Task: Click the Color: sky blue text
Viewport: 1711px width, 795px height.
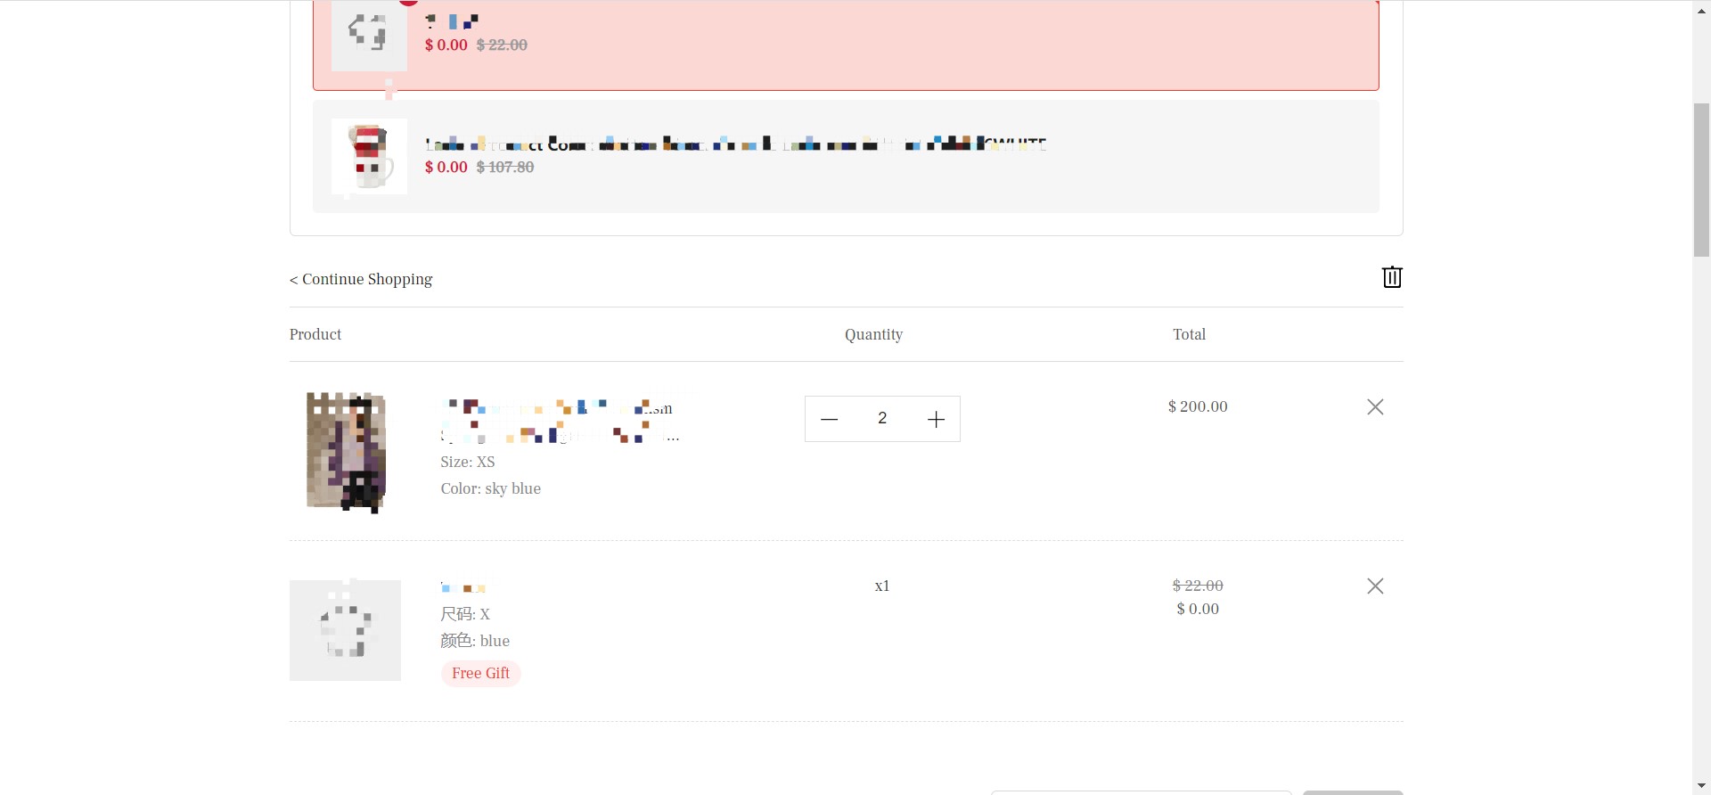Action: [x=490, y=488]
